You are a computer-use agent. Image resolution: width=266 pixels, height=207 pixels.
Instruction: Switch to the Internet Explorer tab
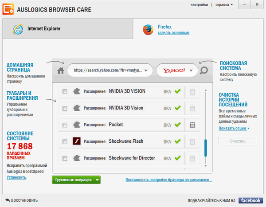pyautogui.click(x=68, y=29)
